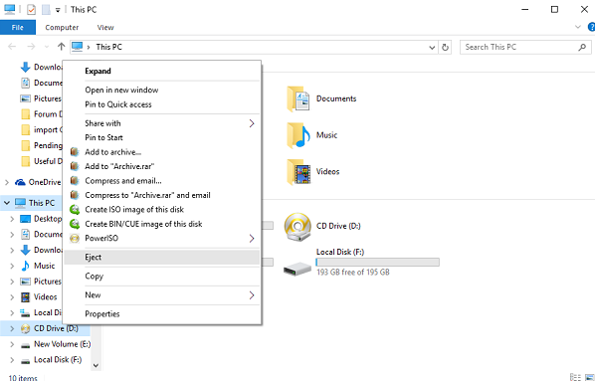Open the Documents folder icon
The width and height of the screenshot is (595, 381).
[298, 99]
